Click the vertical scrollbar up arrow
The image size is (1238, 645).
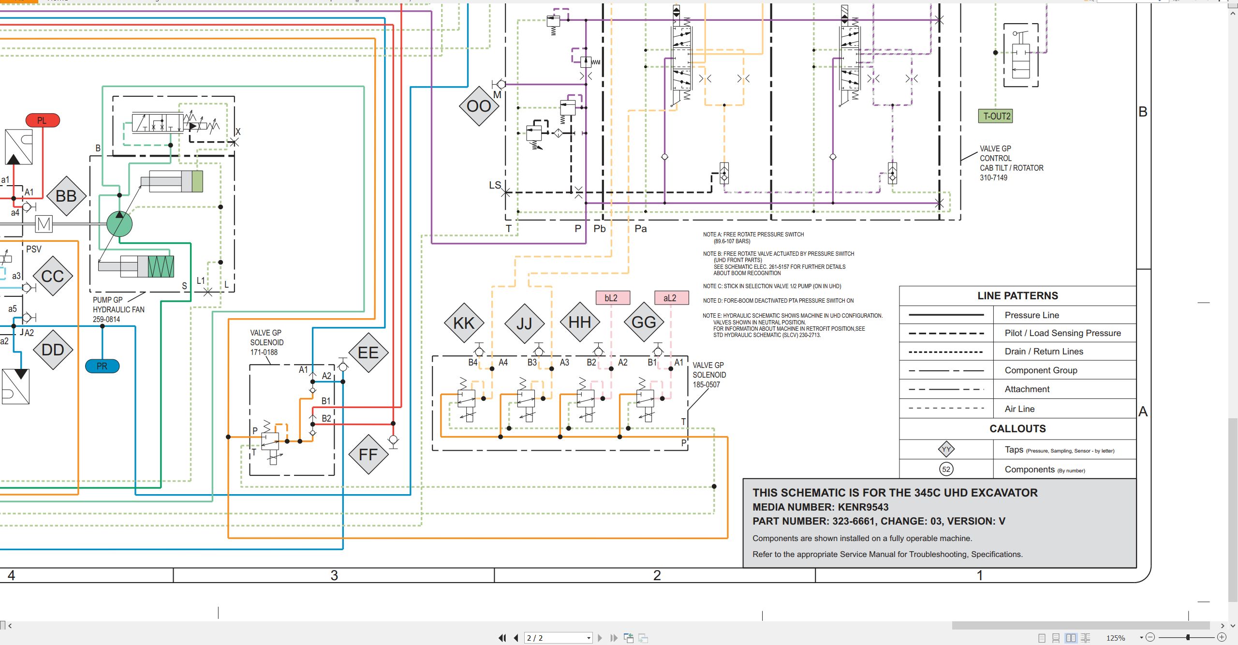pos(1233,14)
